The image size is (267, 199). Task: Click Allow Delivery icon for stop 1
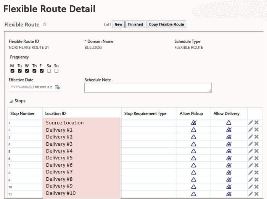coord(229,123)
